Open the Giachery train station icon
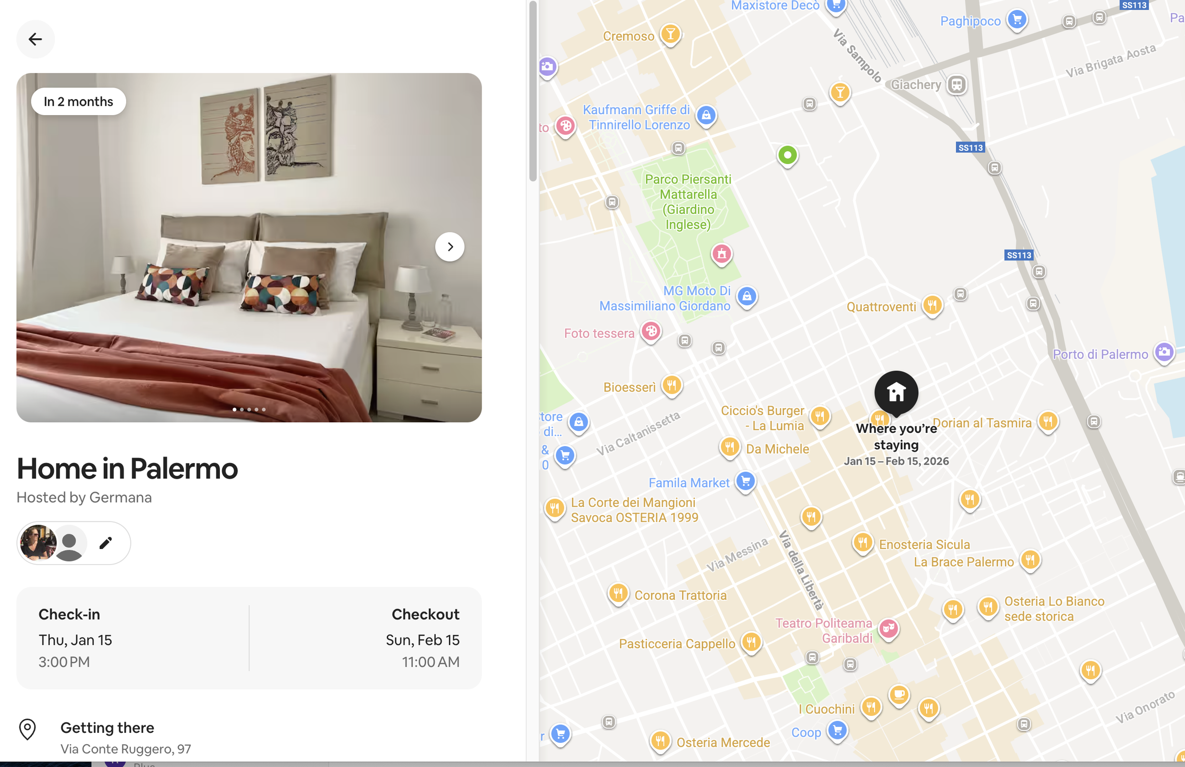 [957, 84]
